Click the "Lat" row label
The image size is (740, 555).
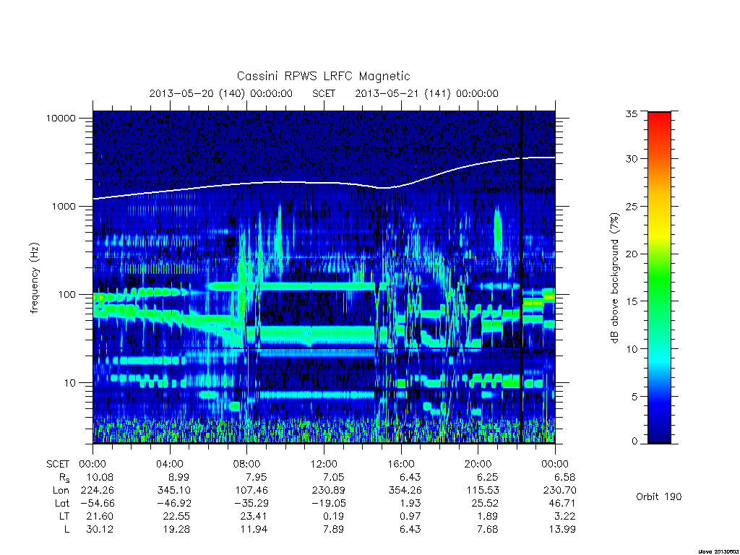62,503
